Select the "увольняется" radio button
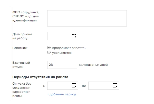 pos(49,53)
